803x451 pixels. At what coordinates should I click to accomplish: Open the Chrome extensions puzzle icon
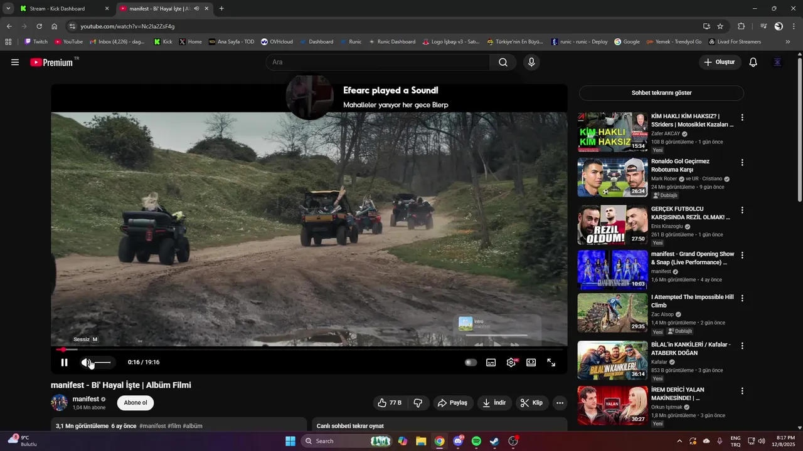click(741, 26)
